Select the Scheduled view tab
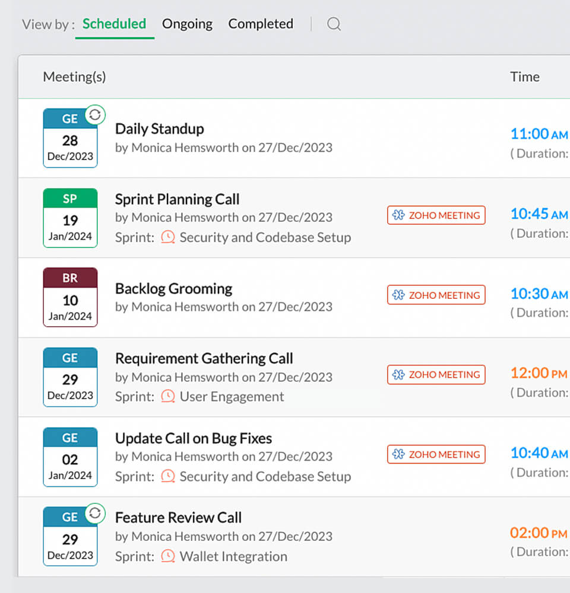 click(x=114, y=24)
